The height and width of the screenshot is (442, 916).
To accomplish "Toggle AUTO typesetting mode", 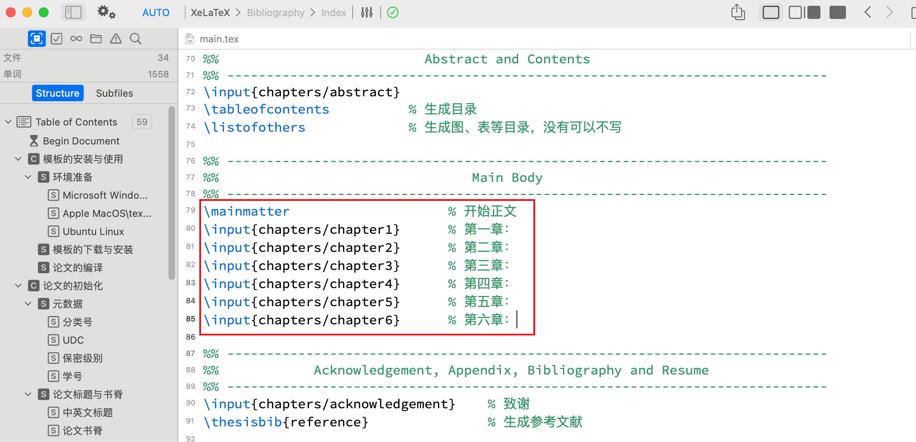I will coord(156,12).
